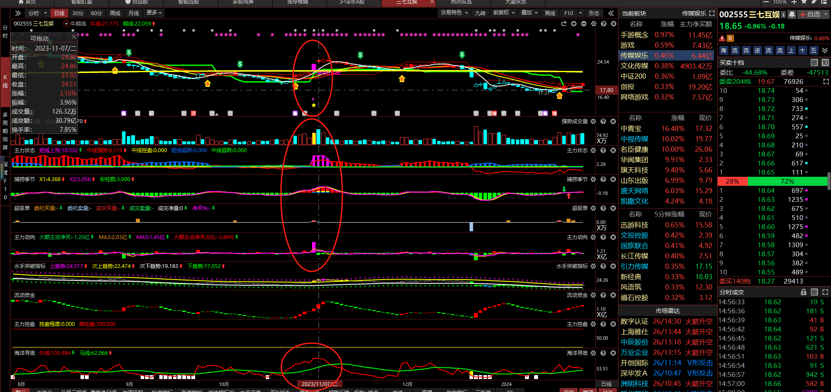Open settings gear of 超级单 indicator
Image resolution: width=831 pixels, height=392 pixels.
pyautogui.click(x=593, y=208)
